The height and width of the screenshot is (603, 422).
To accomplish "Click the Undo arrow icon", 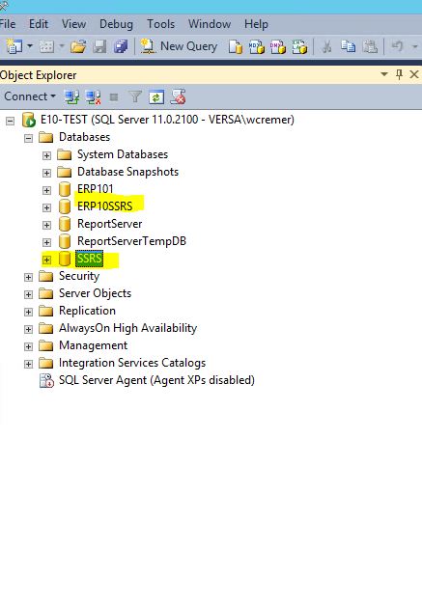I will coord(397,46).
